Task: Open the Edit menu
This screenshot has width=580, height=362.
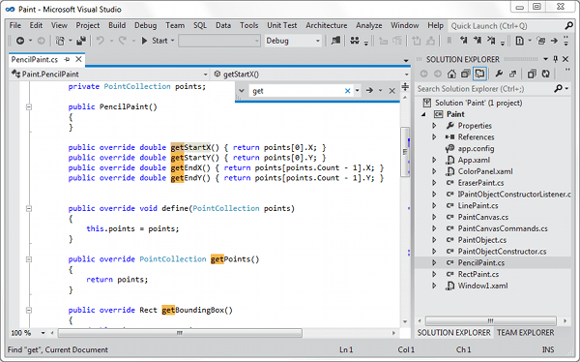Action: click(x=36, y=25)
